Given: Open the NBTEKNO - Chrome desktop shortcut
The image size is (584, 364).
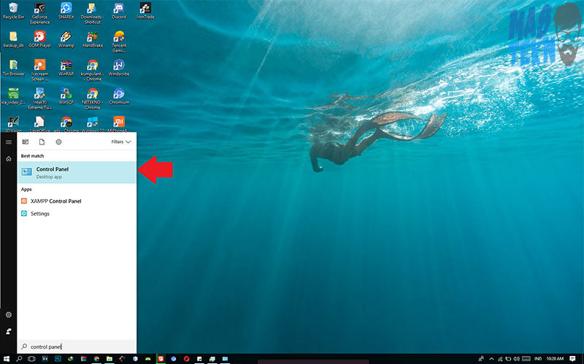Looking at the screenshot, I should point(93,98).
